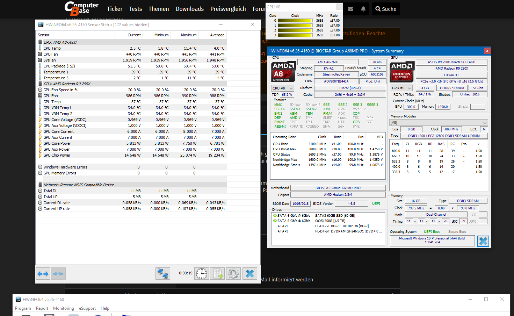514x316 pixels.
Task: Collapse the GPU: AMD Radeon R9 290X sensor group
Action: (40, 84)
